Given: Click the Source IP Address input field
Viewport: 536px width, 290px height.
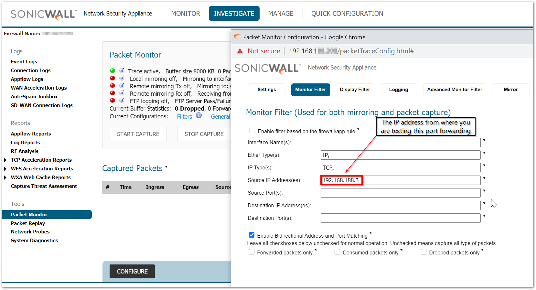Looking at the screenshot, I should tap(401, 180).
